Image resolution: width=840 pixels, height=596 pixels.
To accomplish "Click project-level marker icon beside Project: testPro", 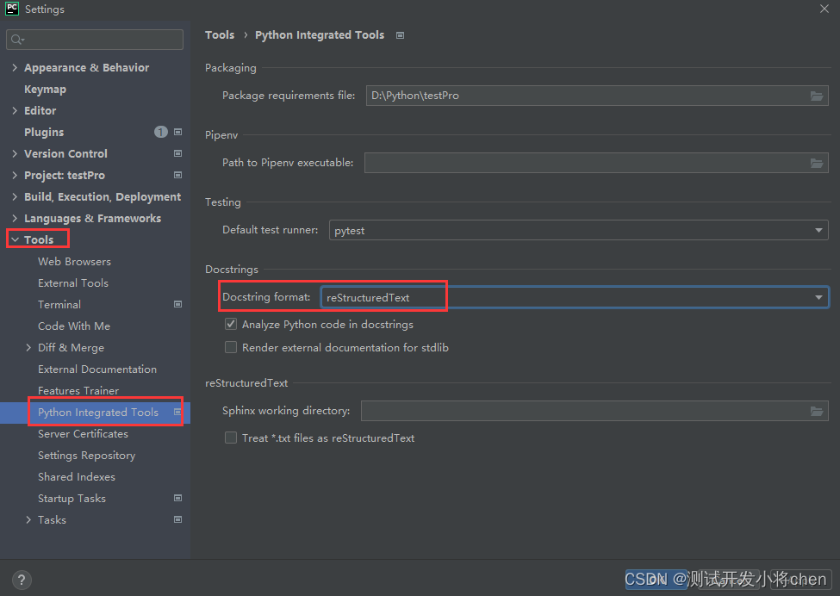I will pos(177,175).
